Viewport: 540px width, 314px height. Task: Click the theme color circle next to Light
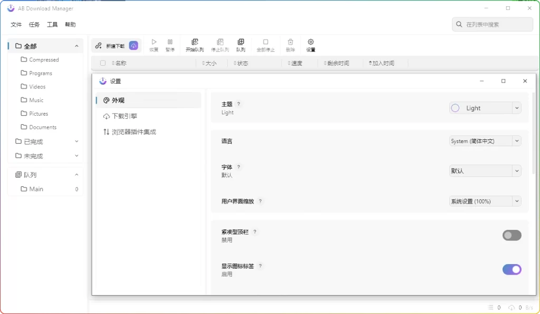[x=455, y=107]
